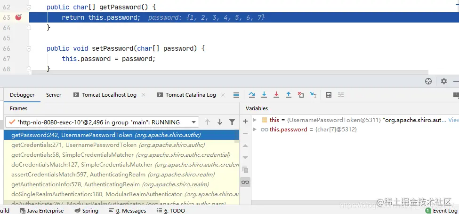Select doSingleRealmAuthentication:180 frame
Image resolution: width=459 pixels, height=214 pixels.
[121, 194]
